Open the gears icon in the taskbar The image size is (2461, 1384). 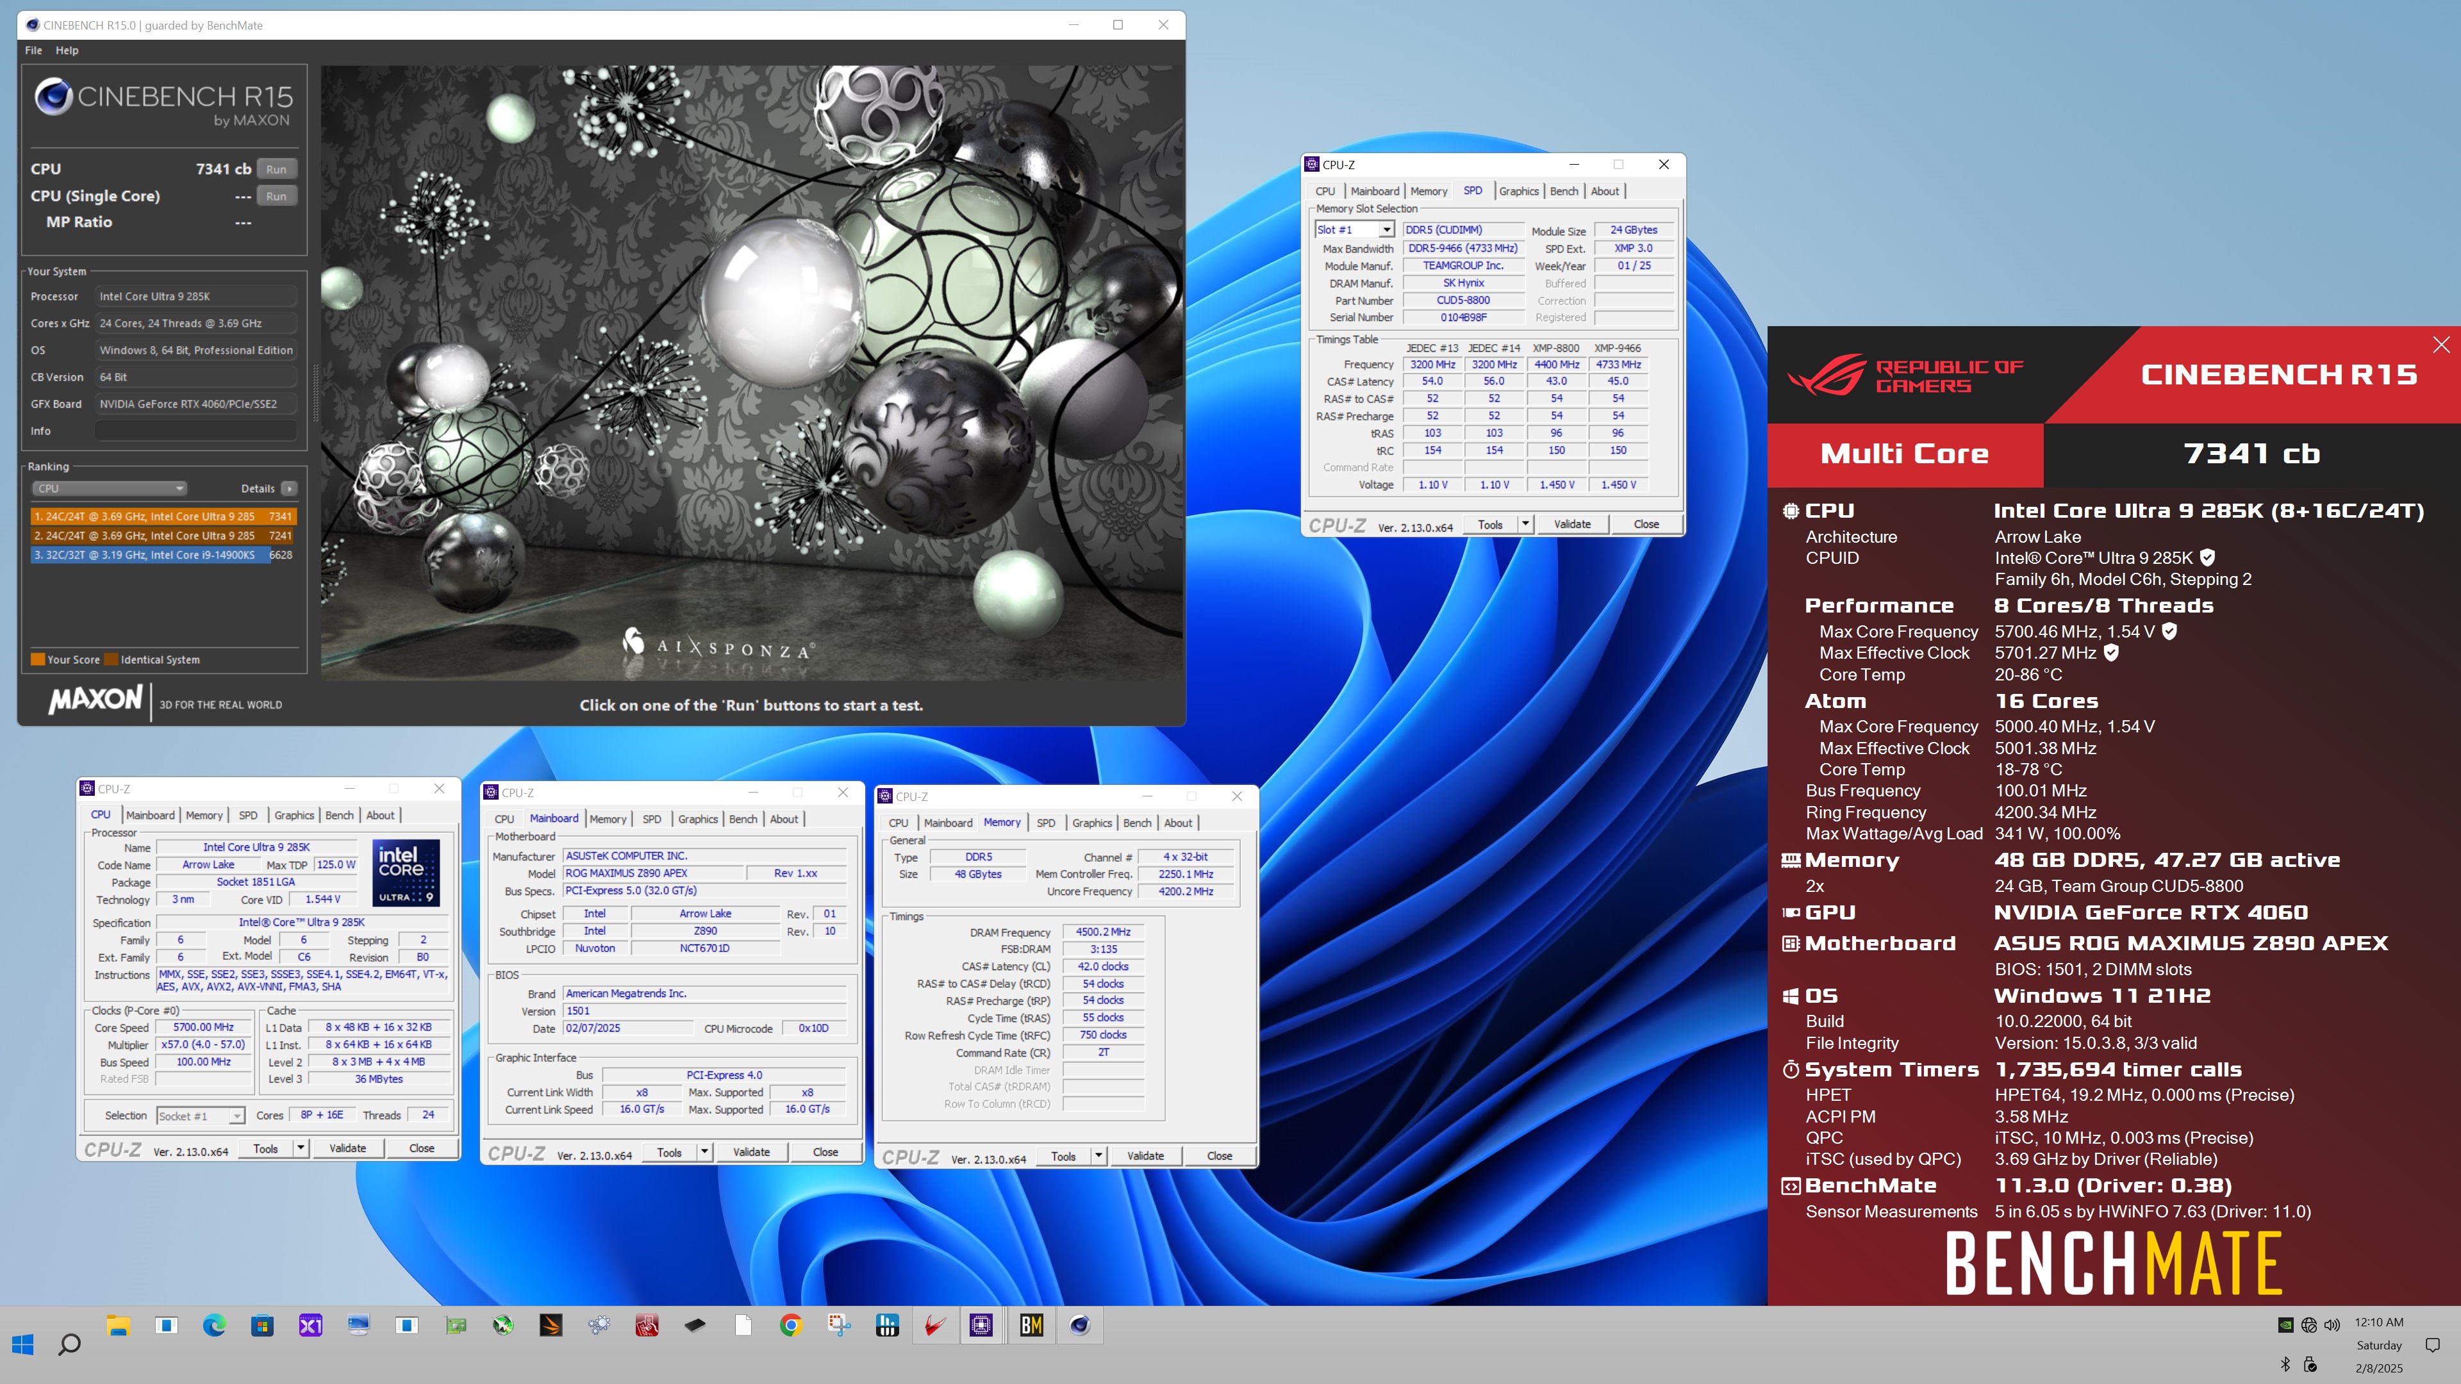599,1325
